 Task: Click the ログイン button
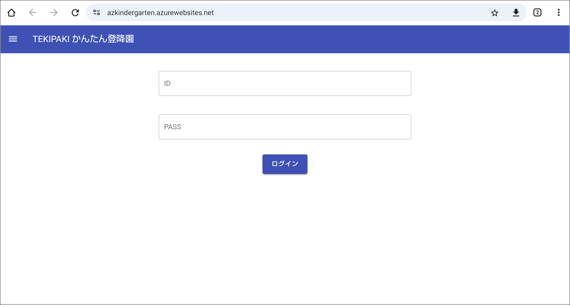[285, 164]
